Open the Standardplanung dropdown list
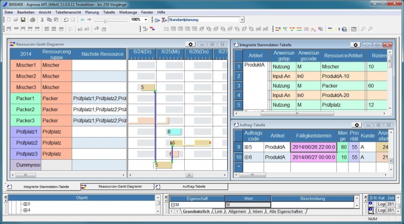 coord(242,20)
